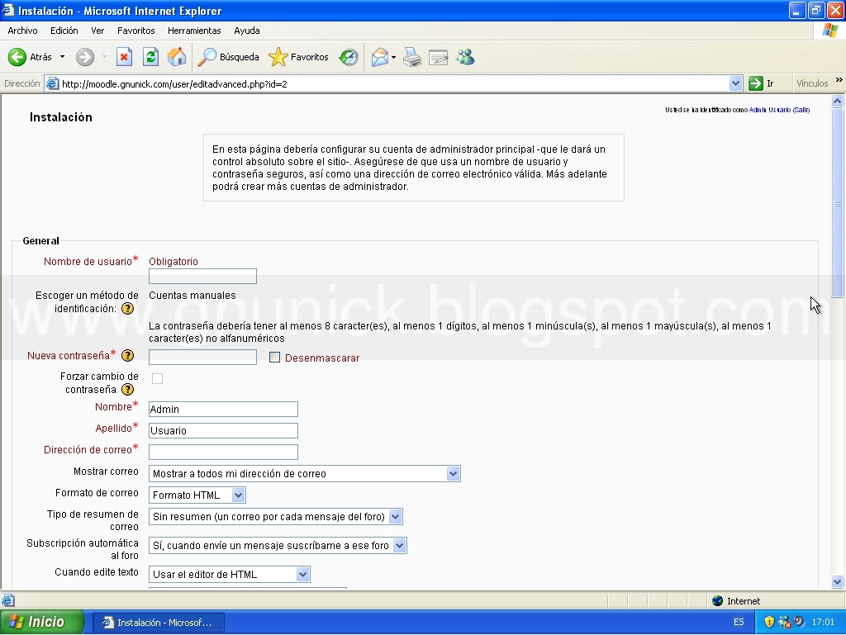Click the Ir go arrow button
846x635 pixels.
pyautogui.click(x=761, y=83)
